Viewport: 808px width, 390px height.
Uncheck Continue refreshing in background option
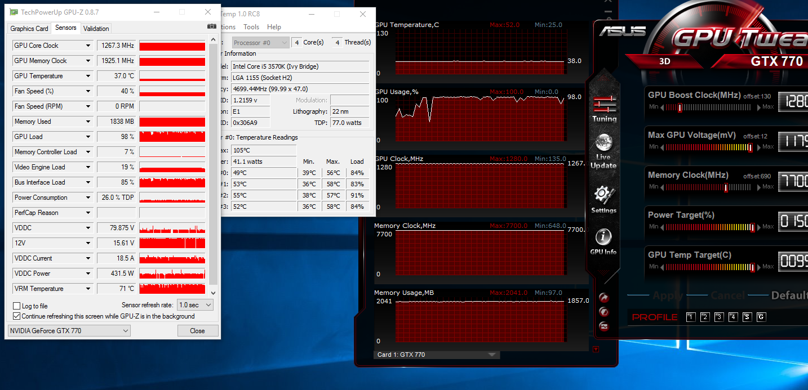coord(17,316)
